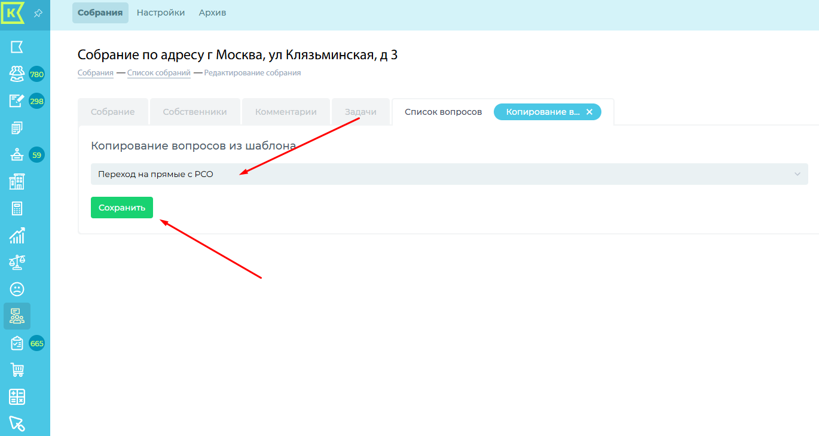Click the K logo in the sidebar
819x436 pixels.
pos(12,13)
